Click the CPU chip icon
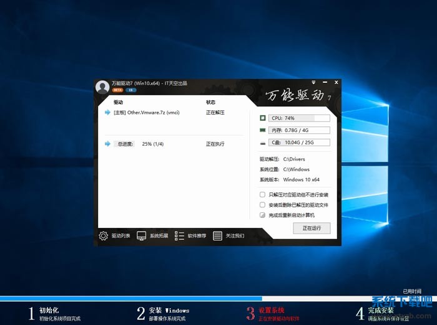This screenshot has height=325, width=437. click(x=263, y=118)
